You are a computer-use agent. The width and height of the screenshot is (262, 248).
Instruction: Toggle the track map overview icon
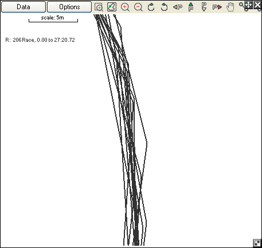click(x=112, y=7)
